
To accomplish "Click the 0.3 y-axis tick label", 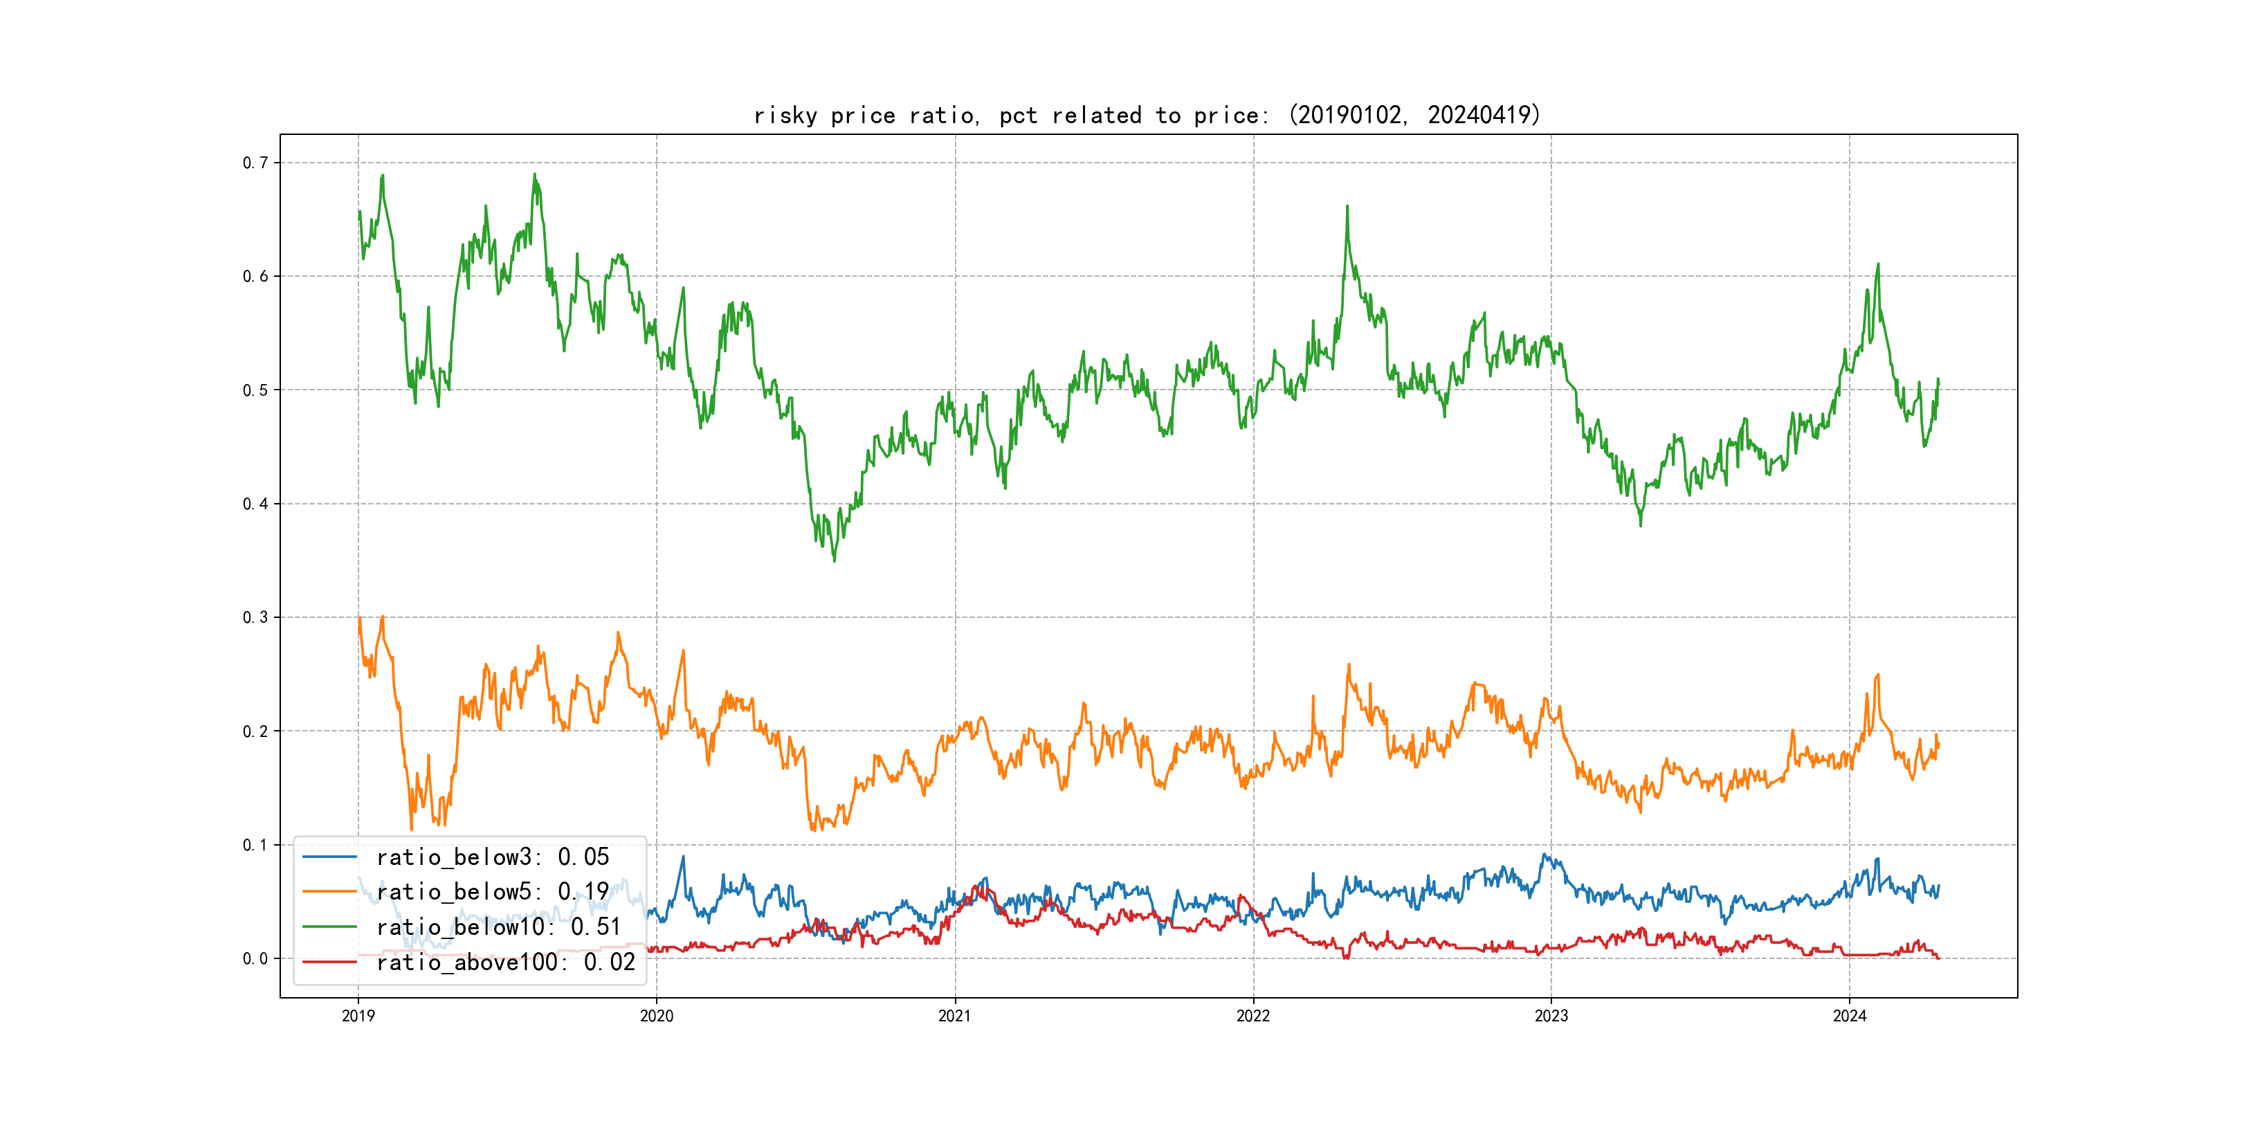I will pyautogui.click(x=255, y=617).
